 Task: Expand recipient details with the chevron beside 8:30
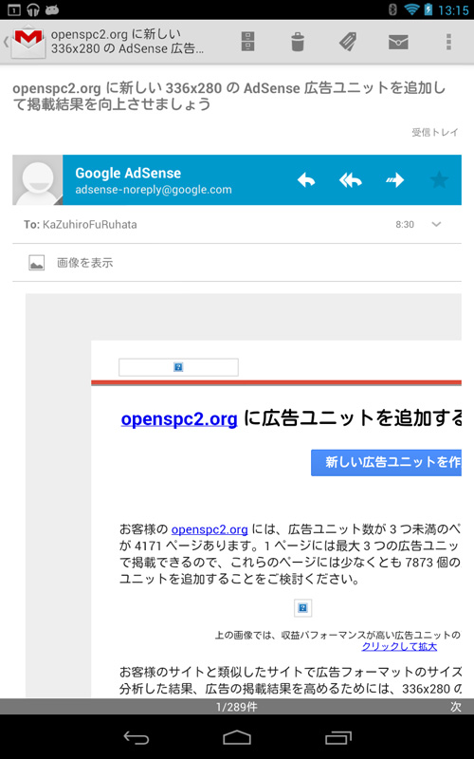[x=436, y=224]
